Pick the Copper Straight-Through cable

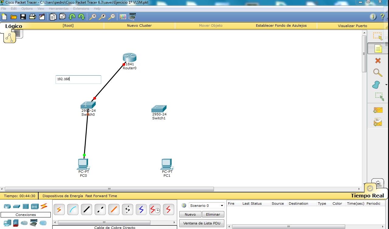pyautogui.click(x=87, y=209)
